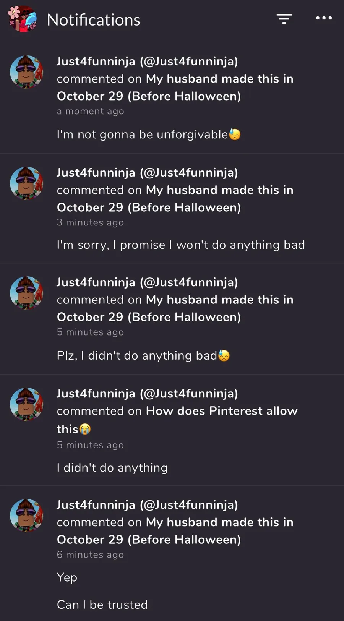Screen dimensions: 344x621
Task: Tap avatar beside "I didn't do anything" comment
Action: pos(26,404)
